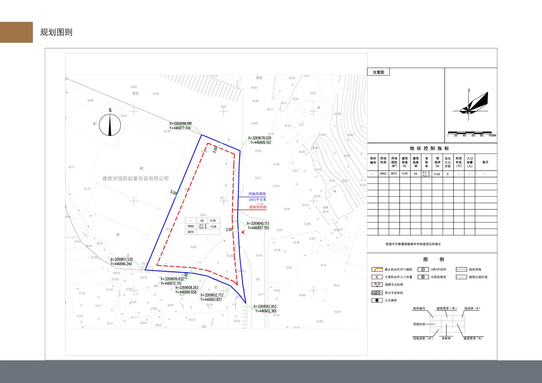Click the red entrance arrow on the map
The width and height of the screenshot is (542, 383).
pyautogui.click(x=243, y=232)
